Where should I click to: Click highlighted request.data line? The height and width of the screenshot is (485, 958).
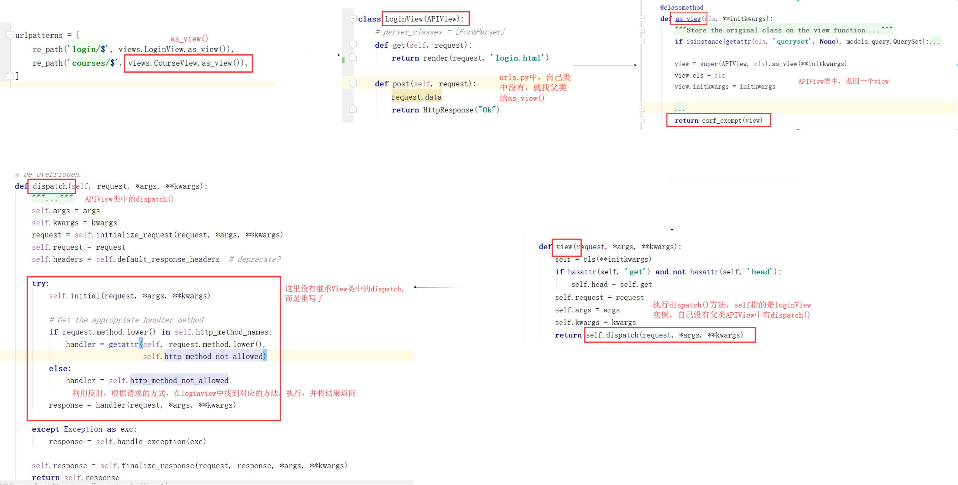416,97
